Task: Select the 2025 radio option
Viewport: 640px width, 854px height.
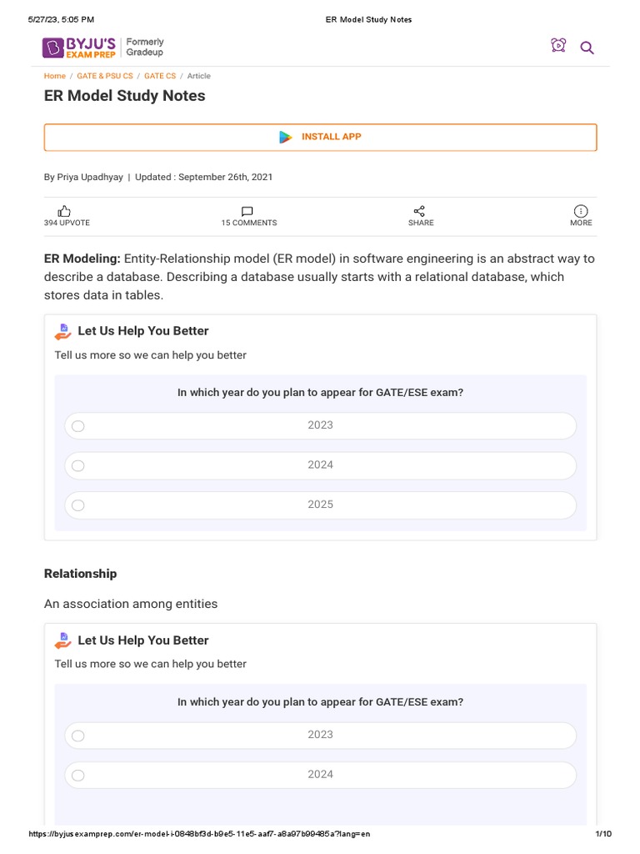Action: tap(78, 505)
